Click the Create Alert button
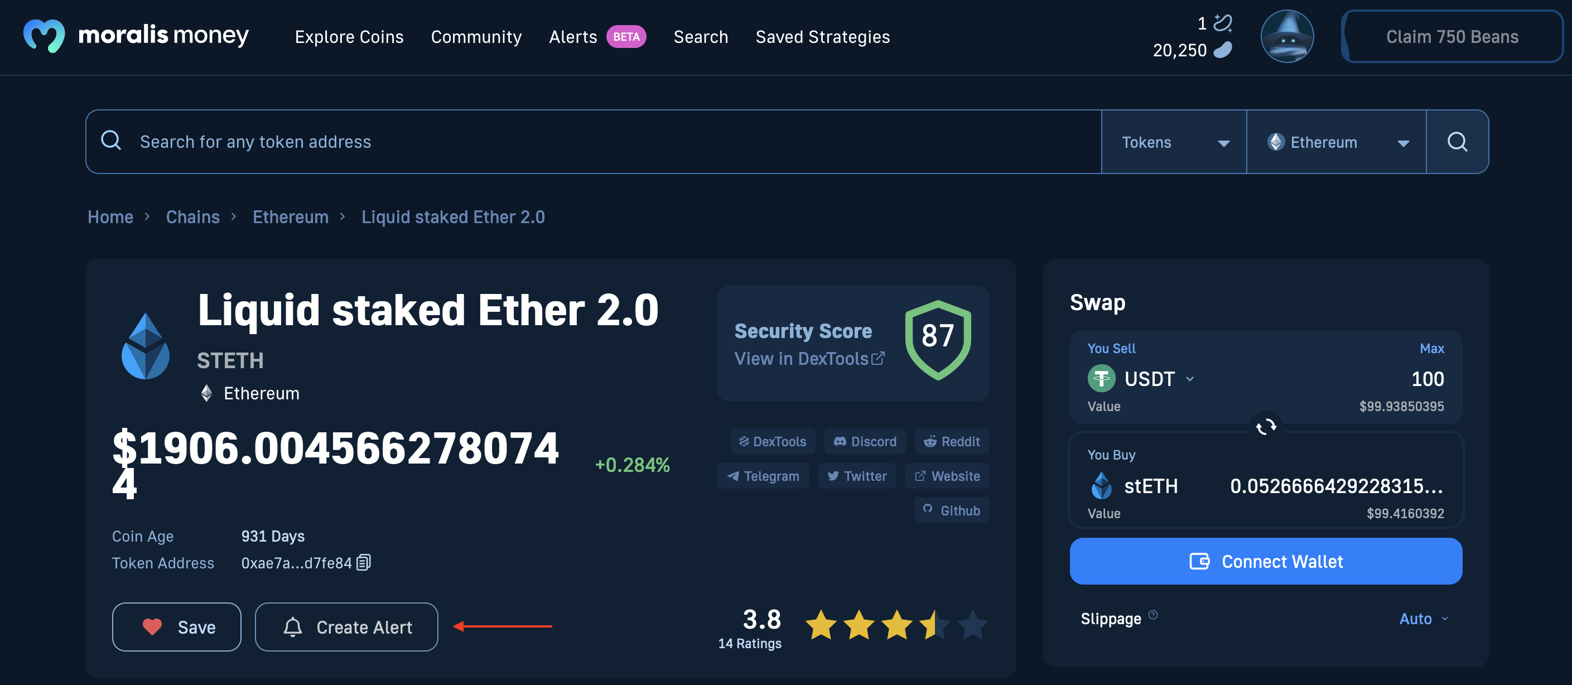The image size is (1572, 685). tap(346, 626)
